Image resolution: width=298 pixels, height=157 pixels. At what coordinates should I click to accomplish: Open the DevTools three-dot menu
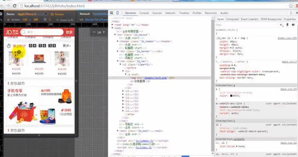coord(291,13)
